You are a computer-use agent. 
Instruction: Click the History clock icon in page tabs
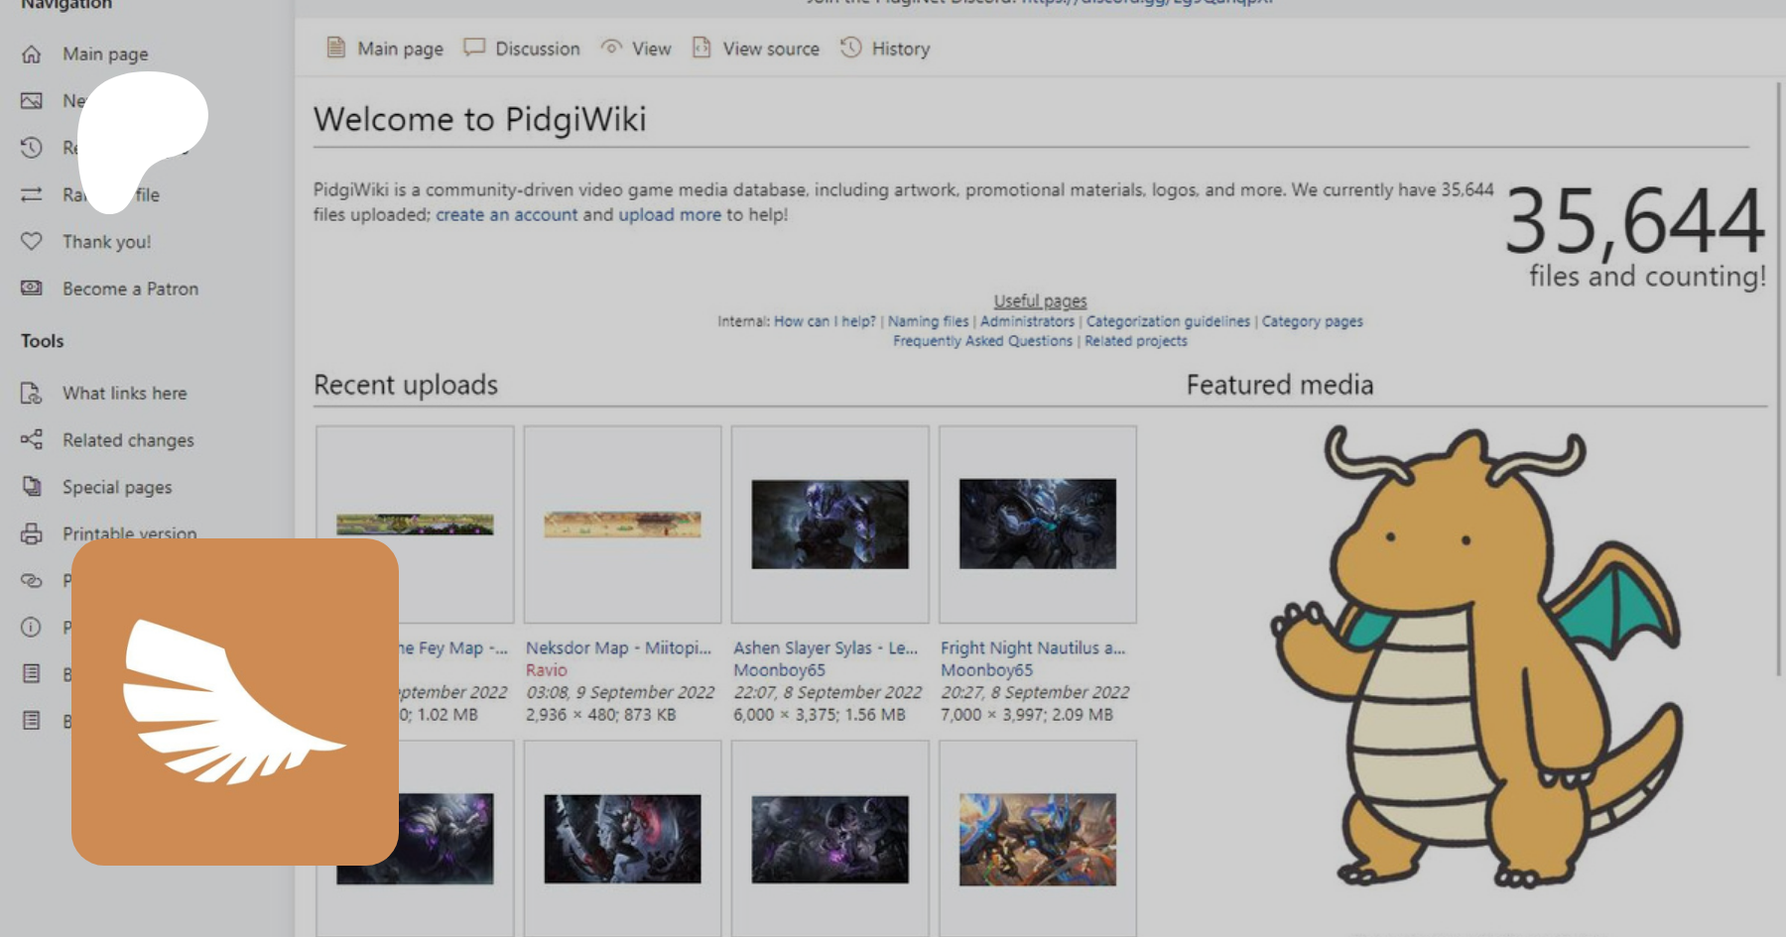(x=850, y=48)
